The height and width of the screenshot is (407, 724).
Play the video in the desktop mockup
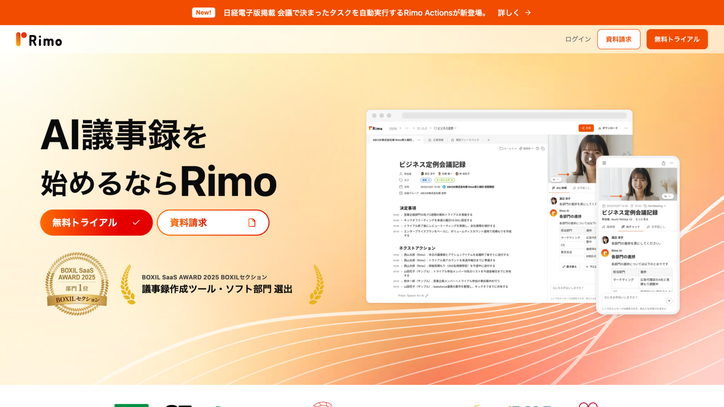[590, 159]
